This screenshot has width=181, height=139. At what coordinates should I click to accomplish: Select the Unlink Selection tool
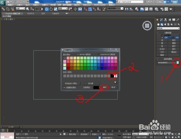8,9
